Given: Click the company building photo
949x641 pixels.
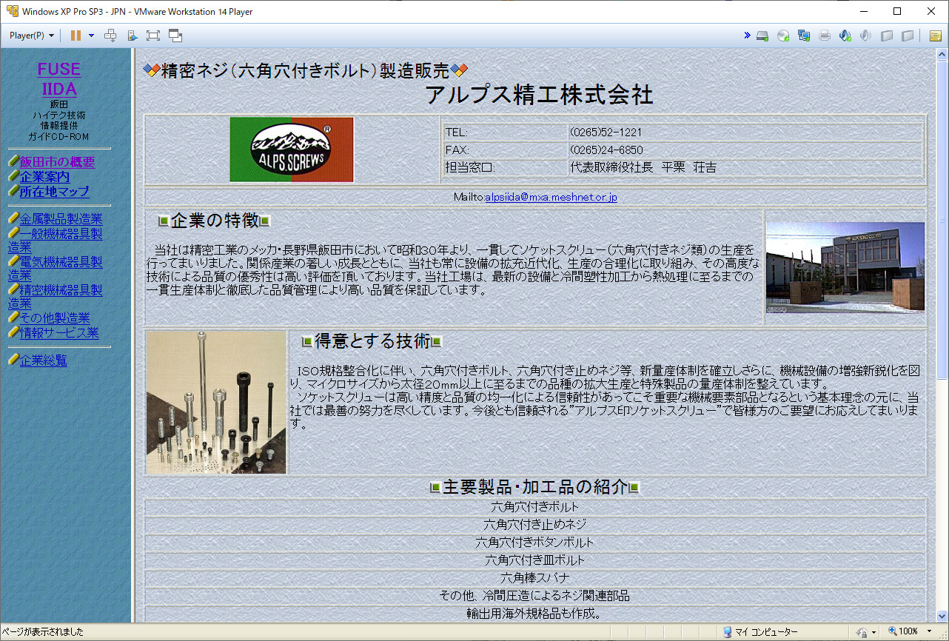Looking at the screenshot, I should (x=845, y=267).
